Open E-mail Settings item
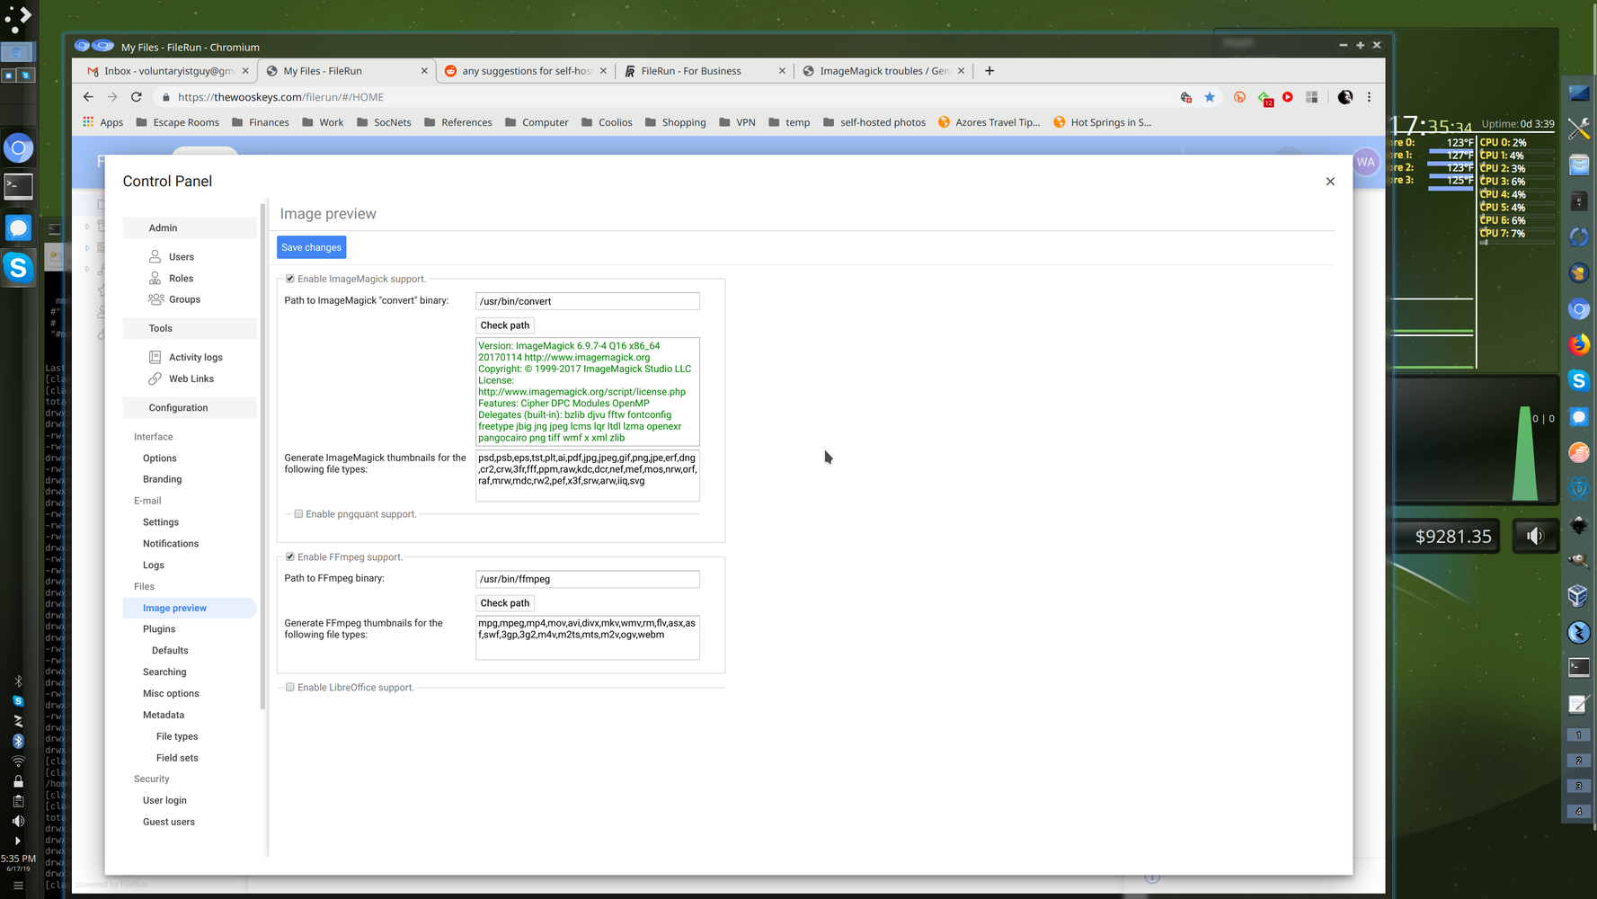 tap(161, 522)
